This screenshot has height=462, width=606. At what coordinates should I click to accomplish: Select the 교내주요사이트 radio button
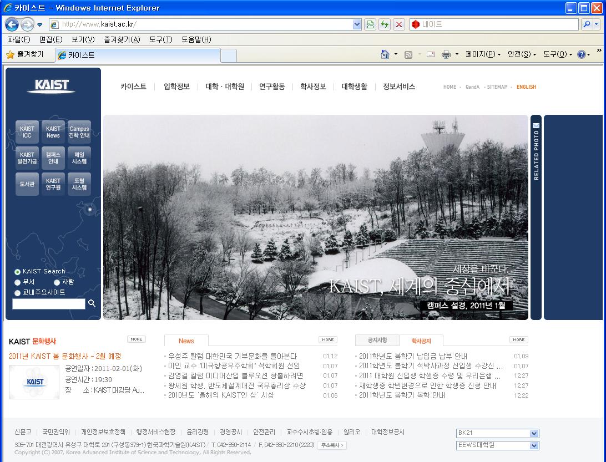[x=17, y=293]
